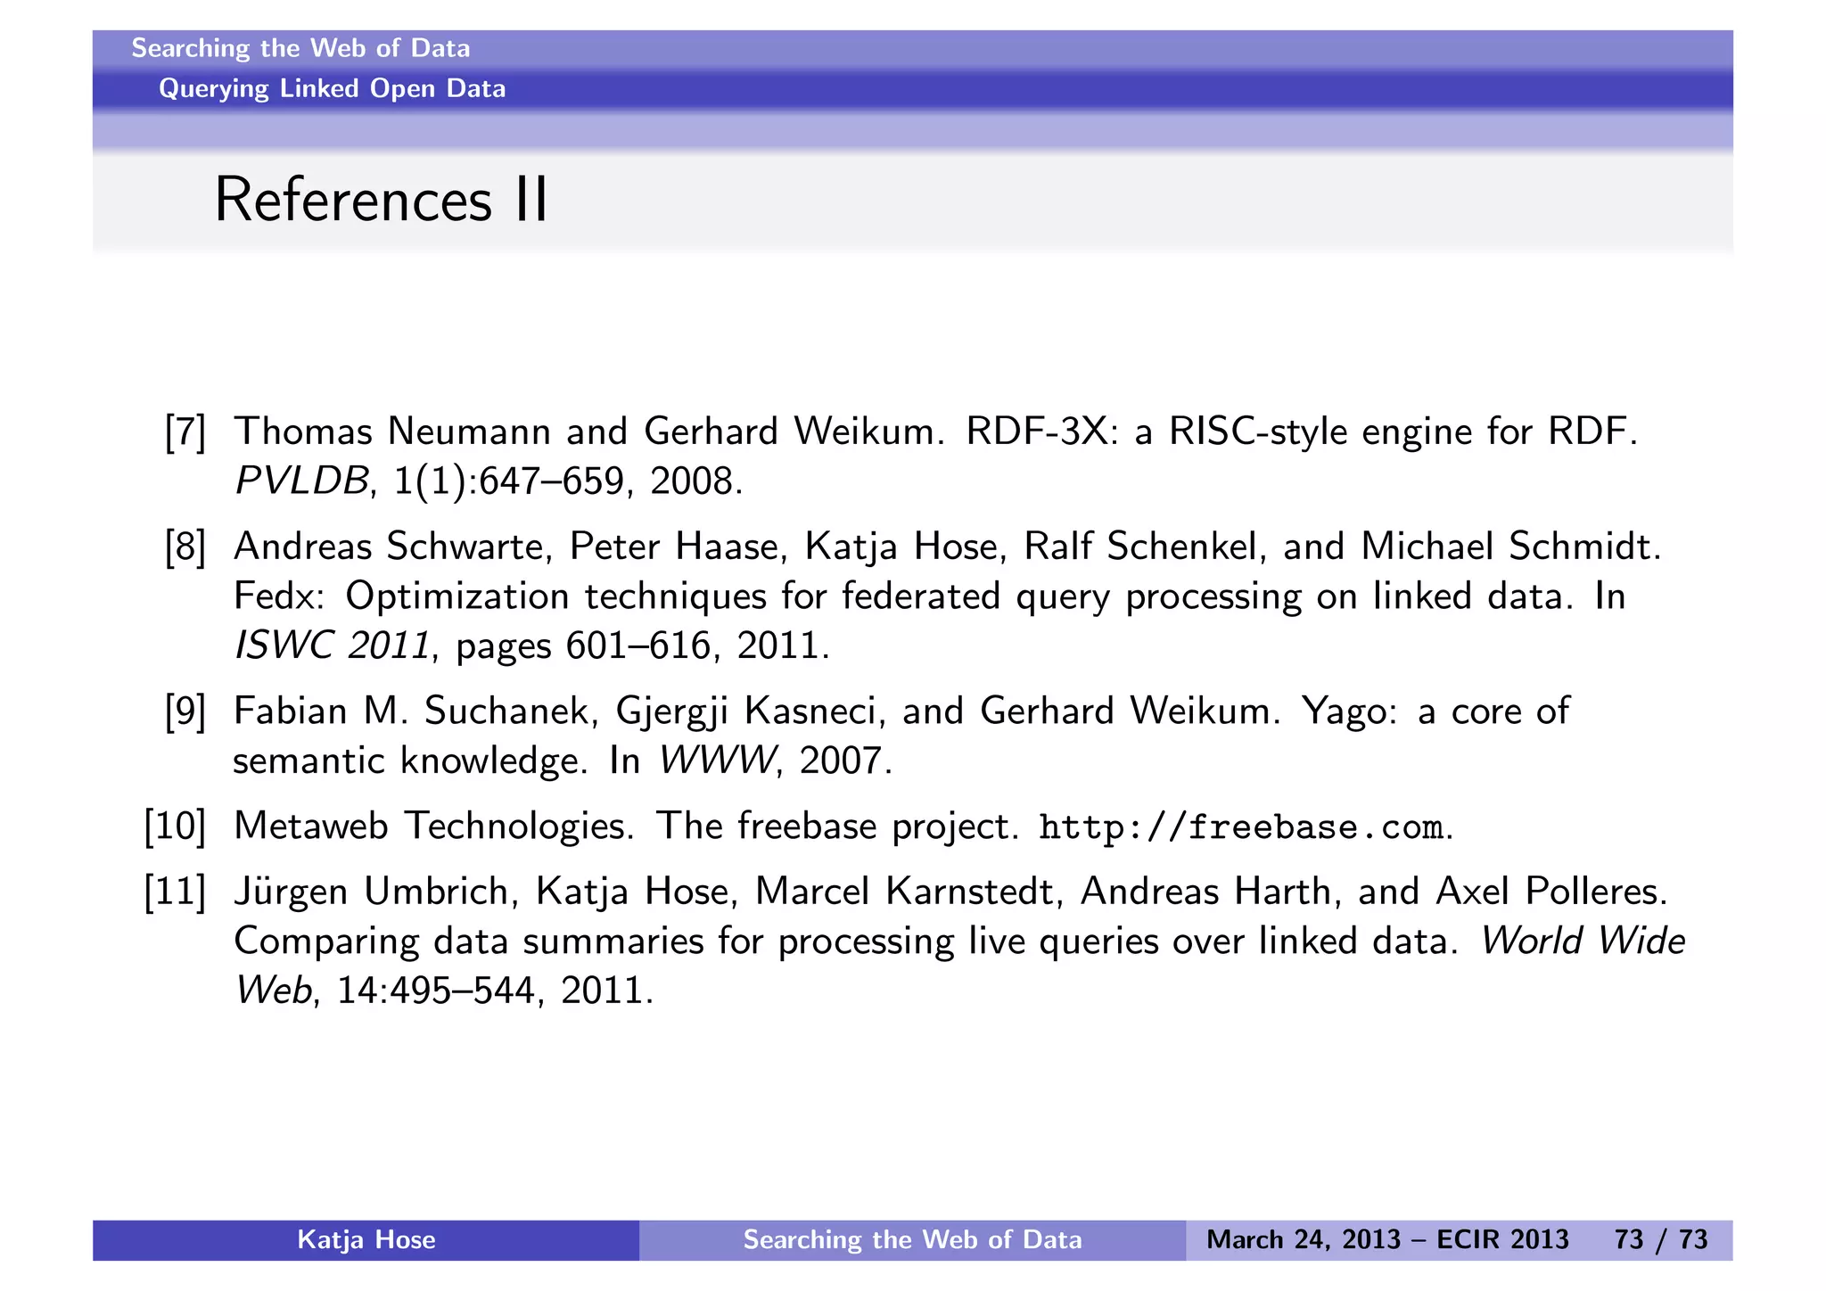Click 'March 24, 2013 – ECIR 2013' footer text
This screenshot has height=1291, width=1826.
[x=1387, y=1240]
